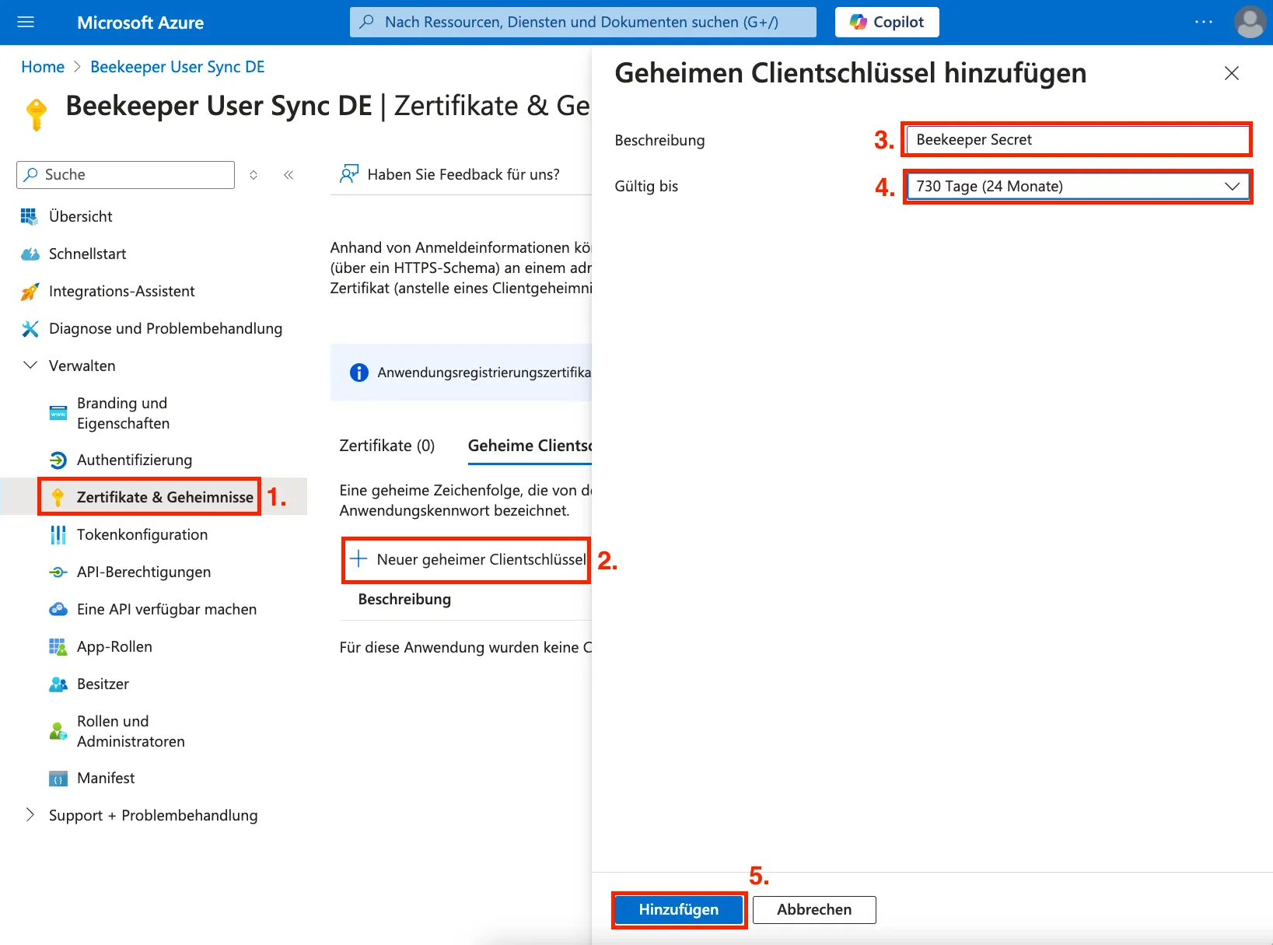This screenshot has height=945, width=1273.
Task: Click Neuer geheimer Clientschlüssel button
Action: (467, 560)
